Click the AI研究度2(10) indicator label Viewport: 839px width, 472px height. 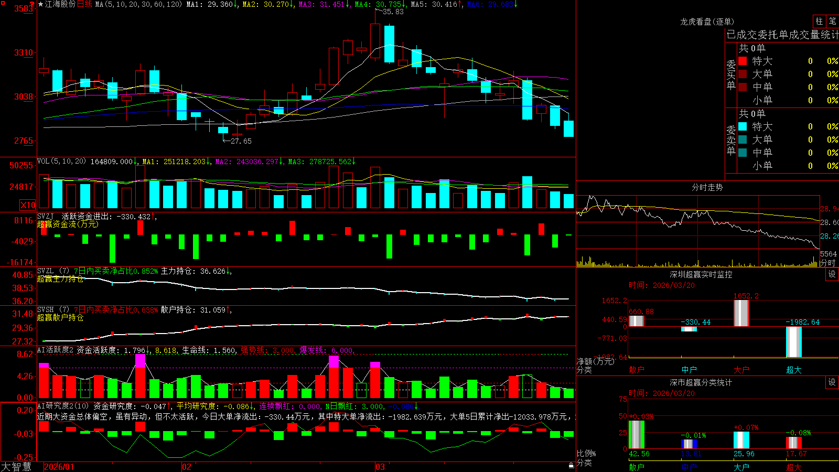tap(63, 406)
